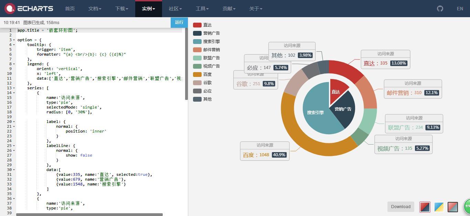Click the Download button

pos(400,207)
